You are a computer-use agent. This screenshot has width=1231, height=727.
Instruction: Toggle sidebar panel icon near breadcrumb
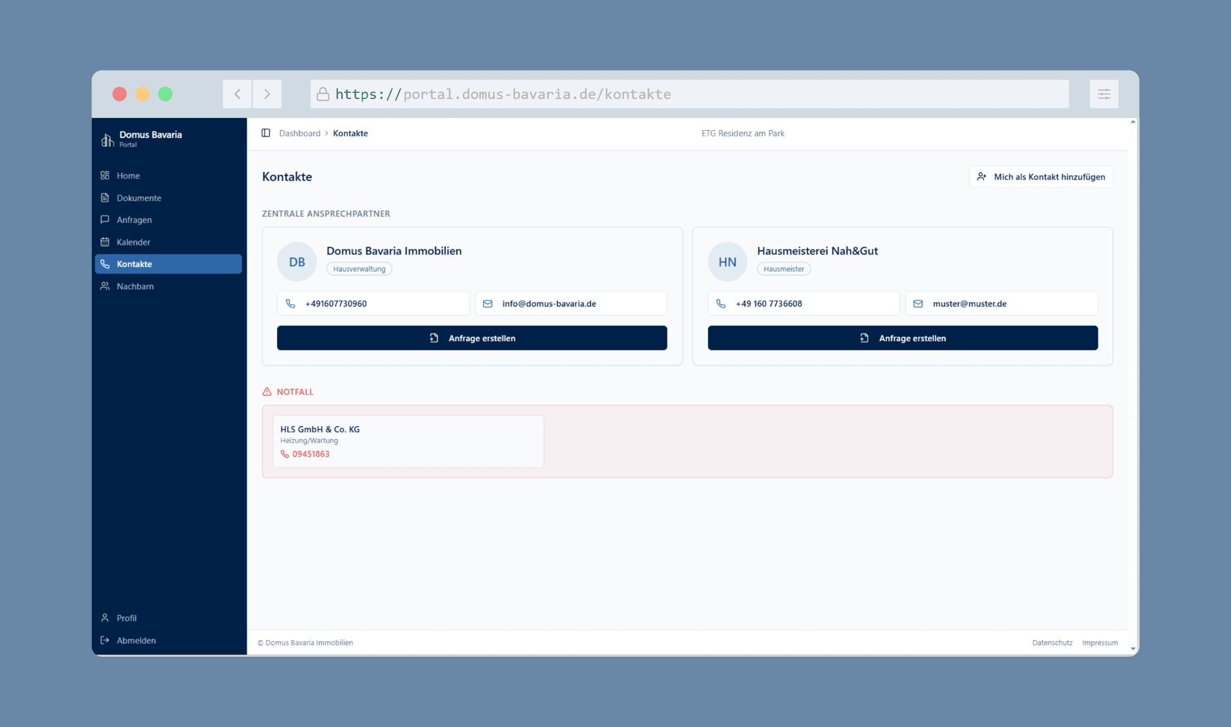pos(266,133)
